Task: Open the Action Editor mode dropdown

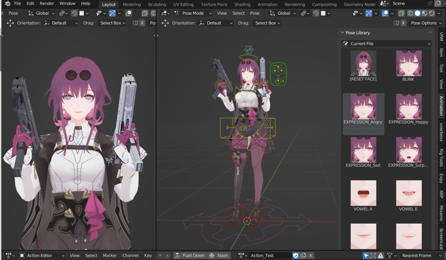Action: (42, 256)
